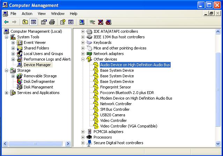Select the Fingerprint Sensor device

[x=116, y=87]
